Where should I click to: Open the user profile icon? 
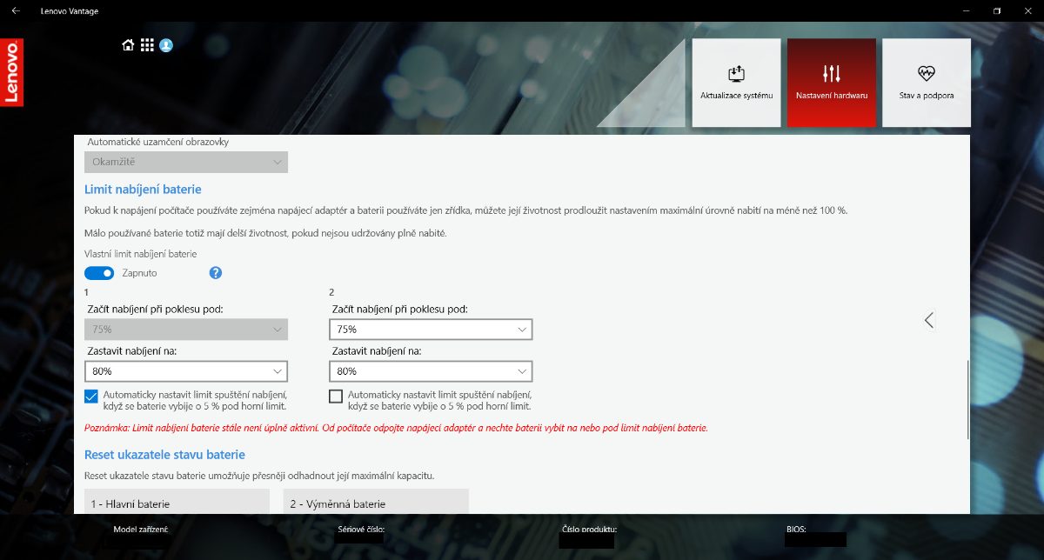[x=166, y=45]
